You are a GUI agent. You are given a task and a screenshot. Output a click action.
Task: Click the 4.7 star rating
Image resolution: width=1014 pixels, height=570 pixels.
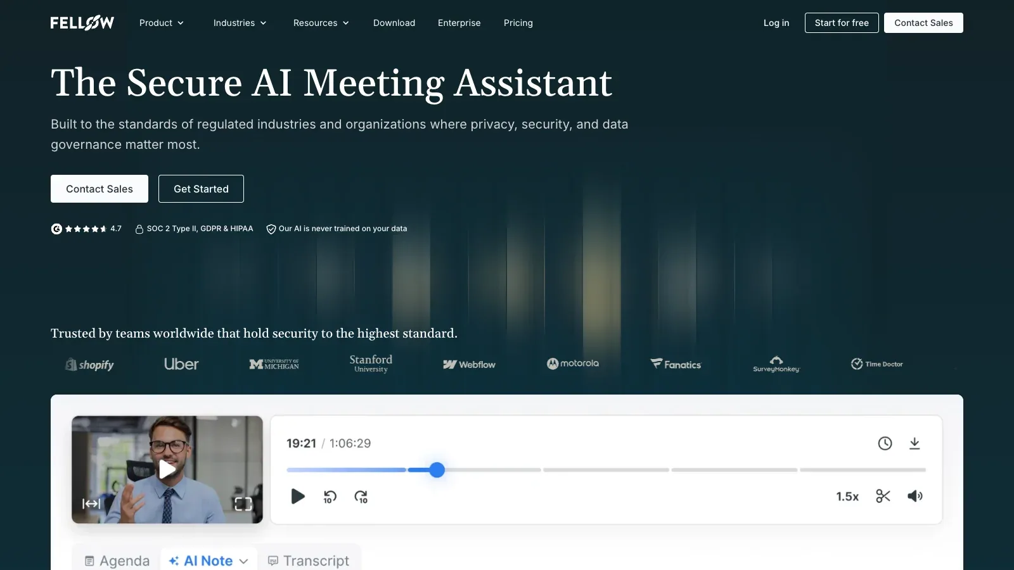click(x=93, y=229)
